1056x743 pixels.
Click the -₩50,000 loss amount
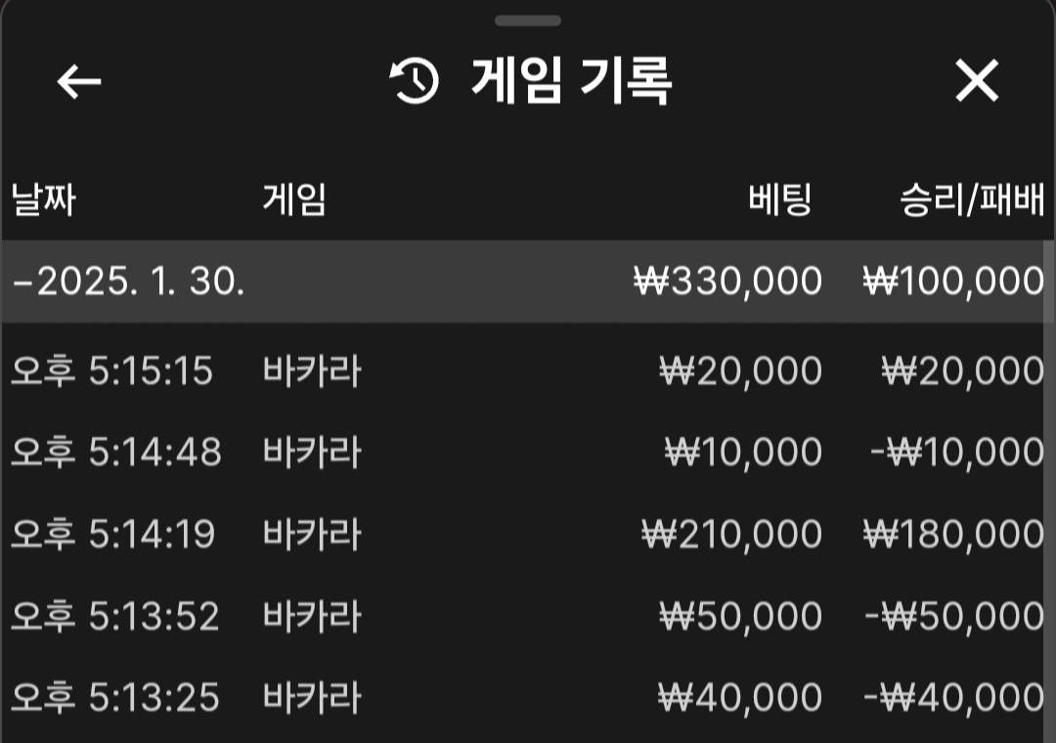pyautogui.click(x=954, y=617)
